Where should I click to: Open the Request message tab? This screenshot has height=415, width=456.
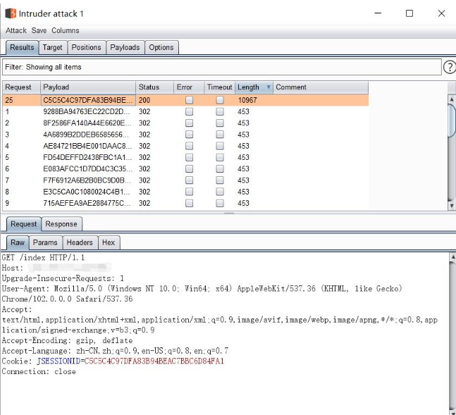click(23, 224)
